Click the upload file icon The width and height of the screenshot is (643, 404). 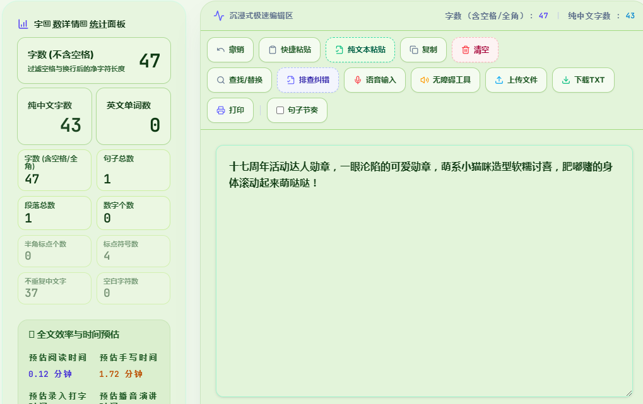[499, 80]
